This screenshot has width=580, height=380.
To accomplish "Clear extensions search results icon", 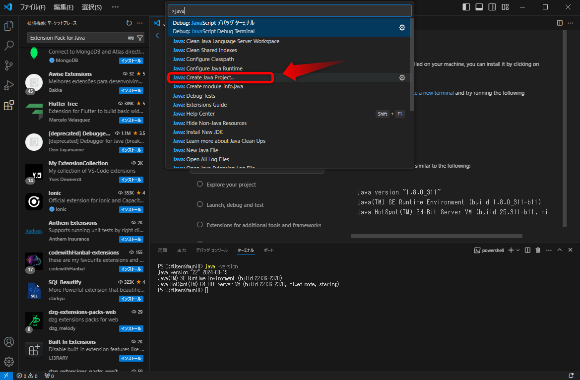I will click(x=130, y=38).
